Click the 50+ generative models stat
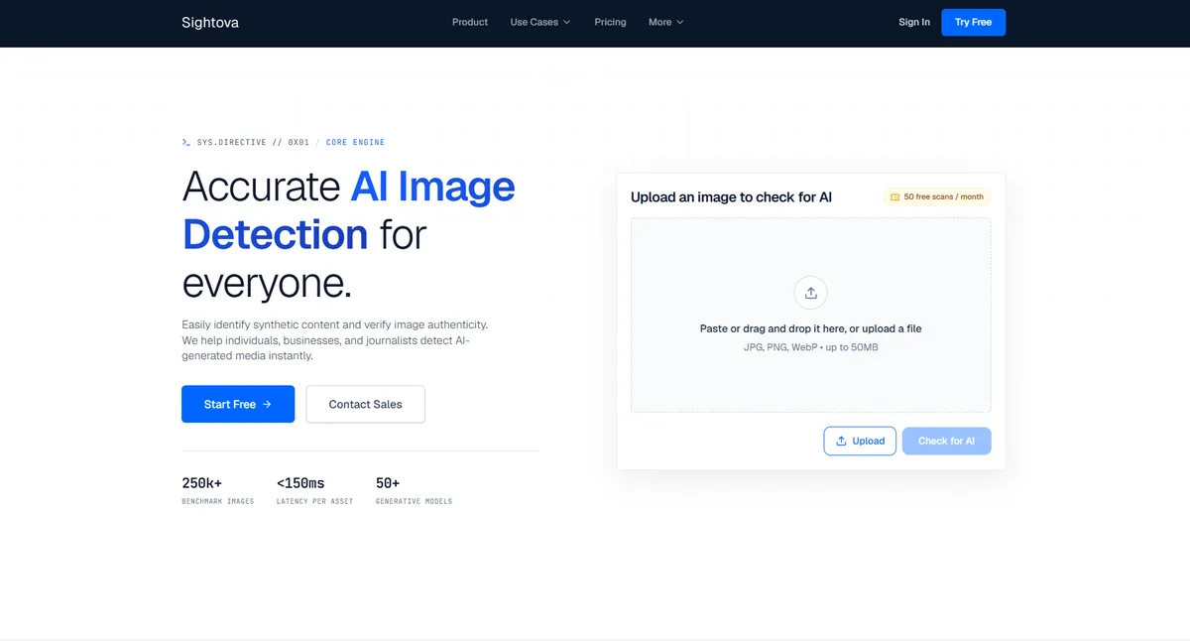1190x641 pixels. [414, 490]
